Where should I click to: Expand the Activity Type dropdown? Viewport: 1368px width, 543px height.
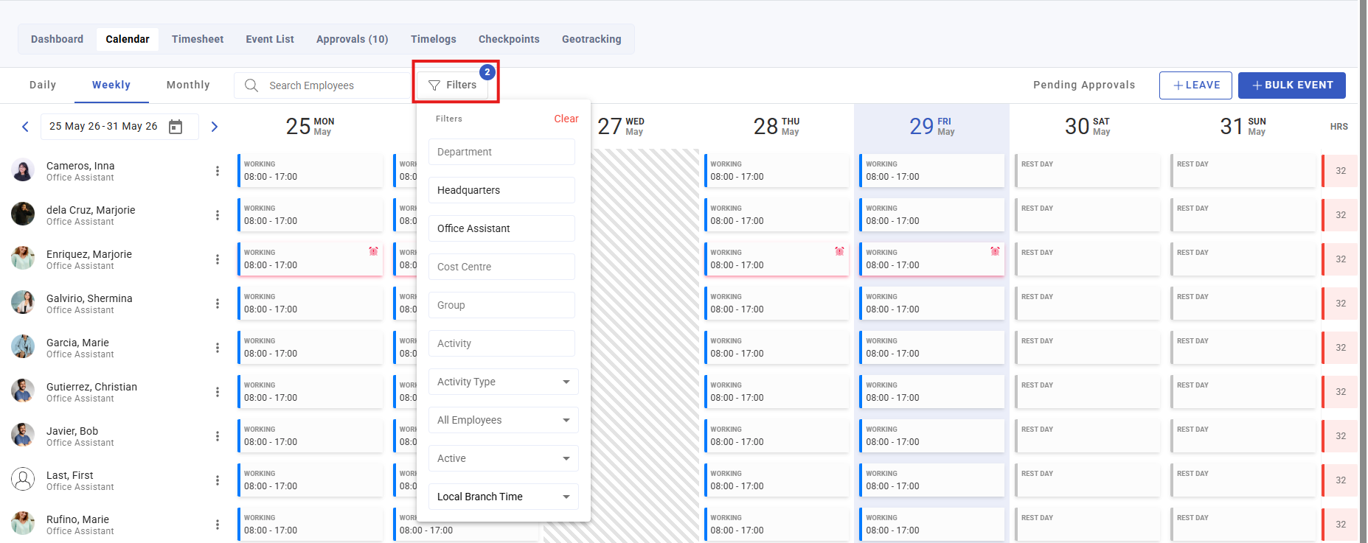pyautogui.click(x=503, y=382)
